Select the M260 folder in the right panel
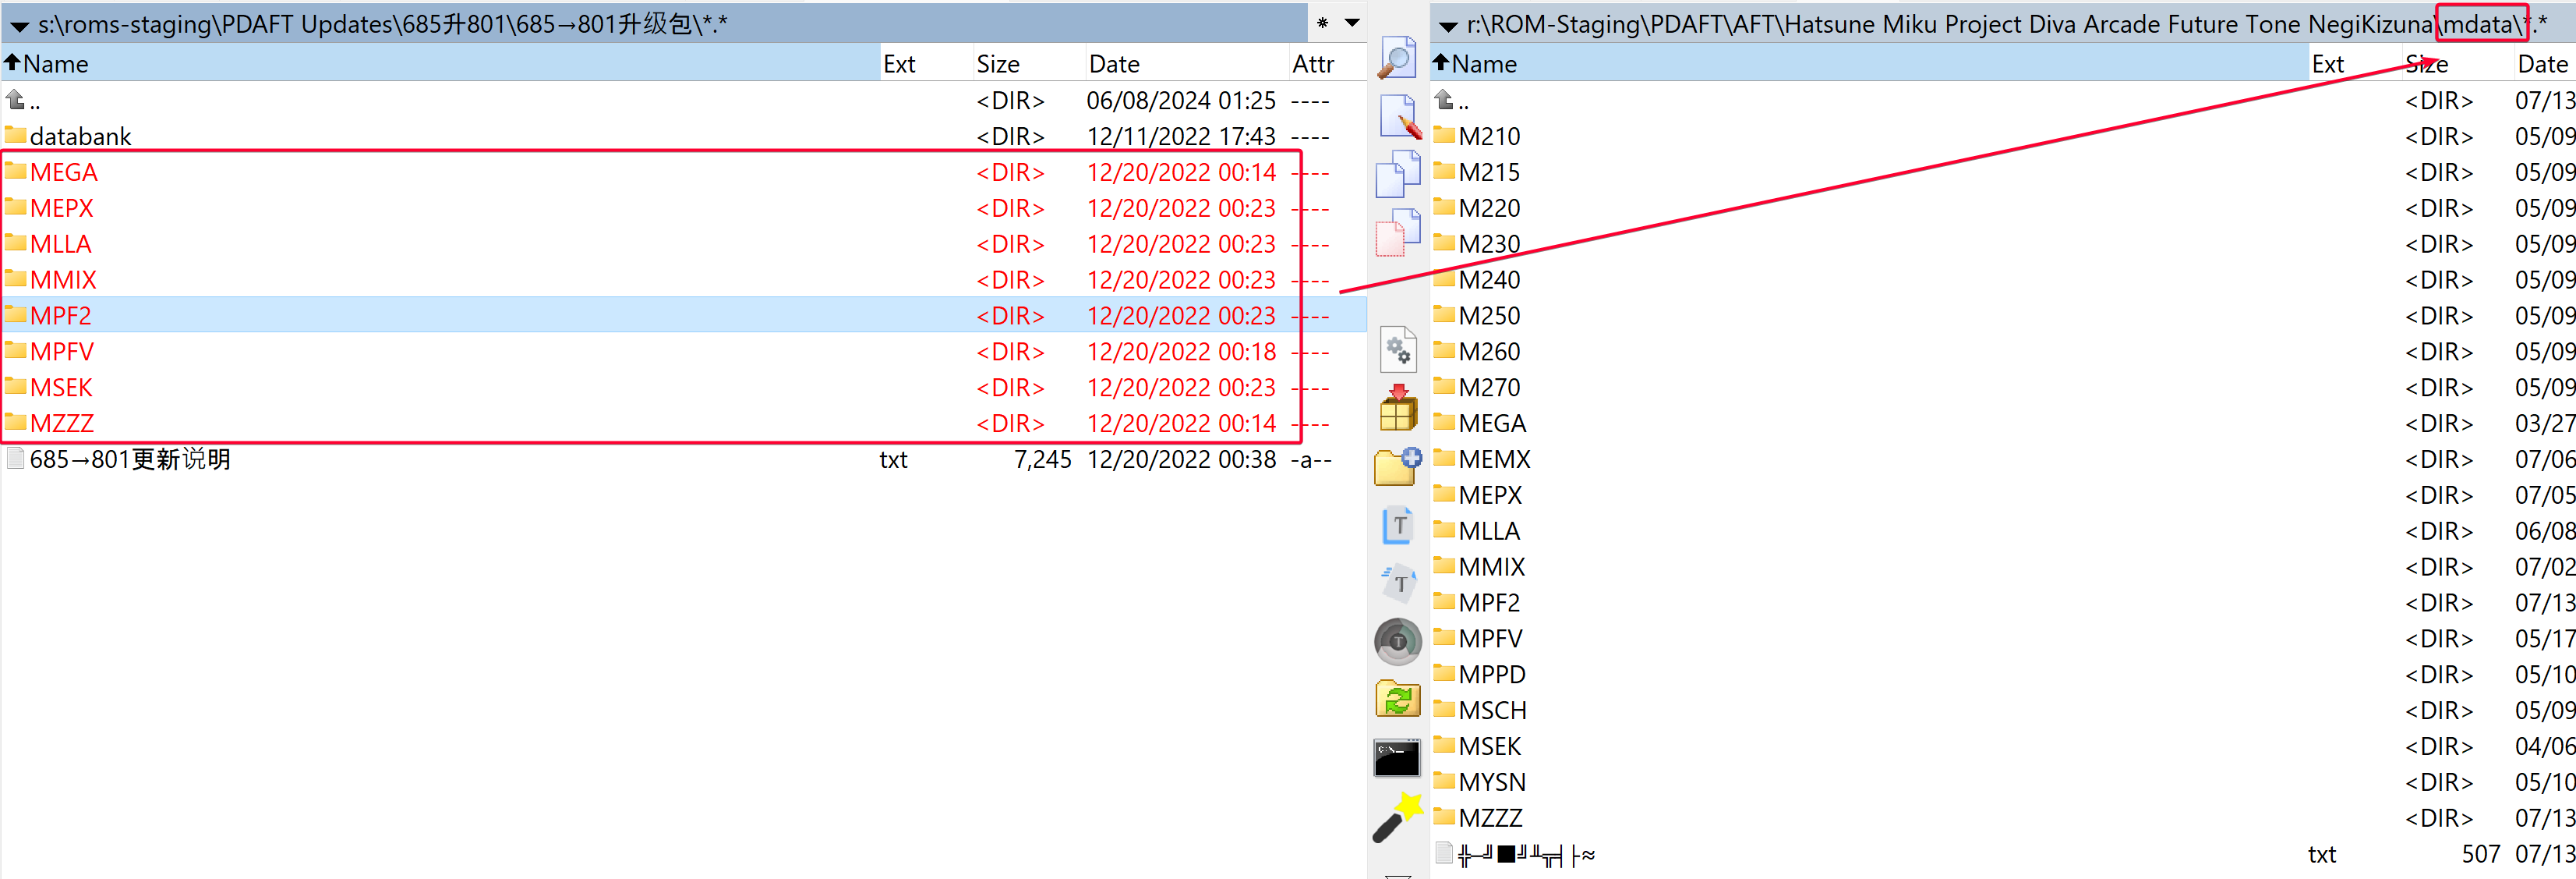 2003,352
